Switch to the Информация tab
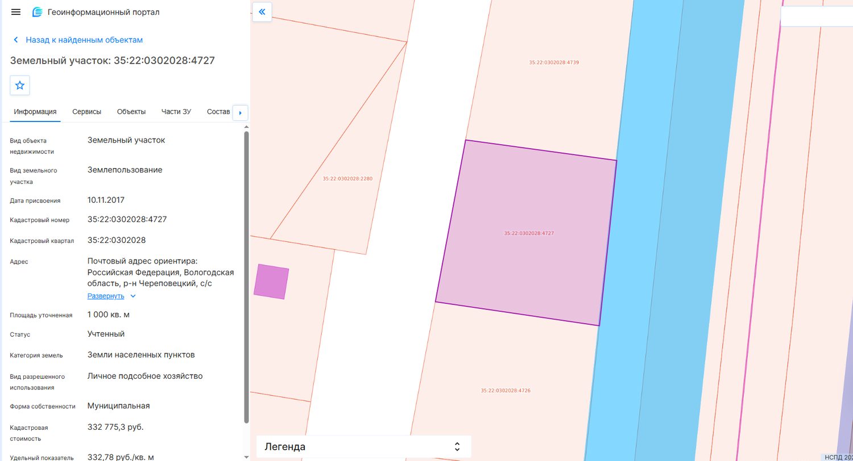This screenshot has height=461, width=853. pos(35,112)
